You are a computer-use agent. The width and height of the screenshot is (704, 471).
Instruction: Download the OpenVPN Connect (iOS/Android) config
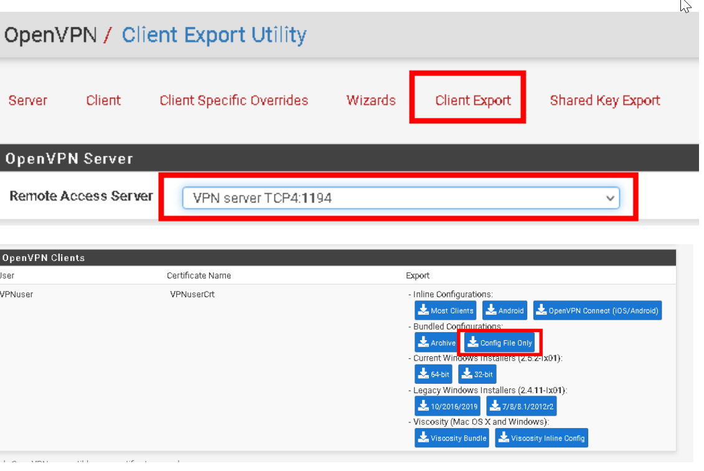[597, 310]
